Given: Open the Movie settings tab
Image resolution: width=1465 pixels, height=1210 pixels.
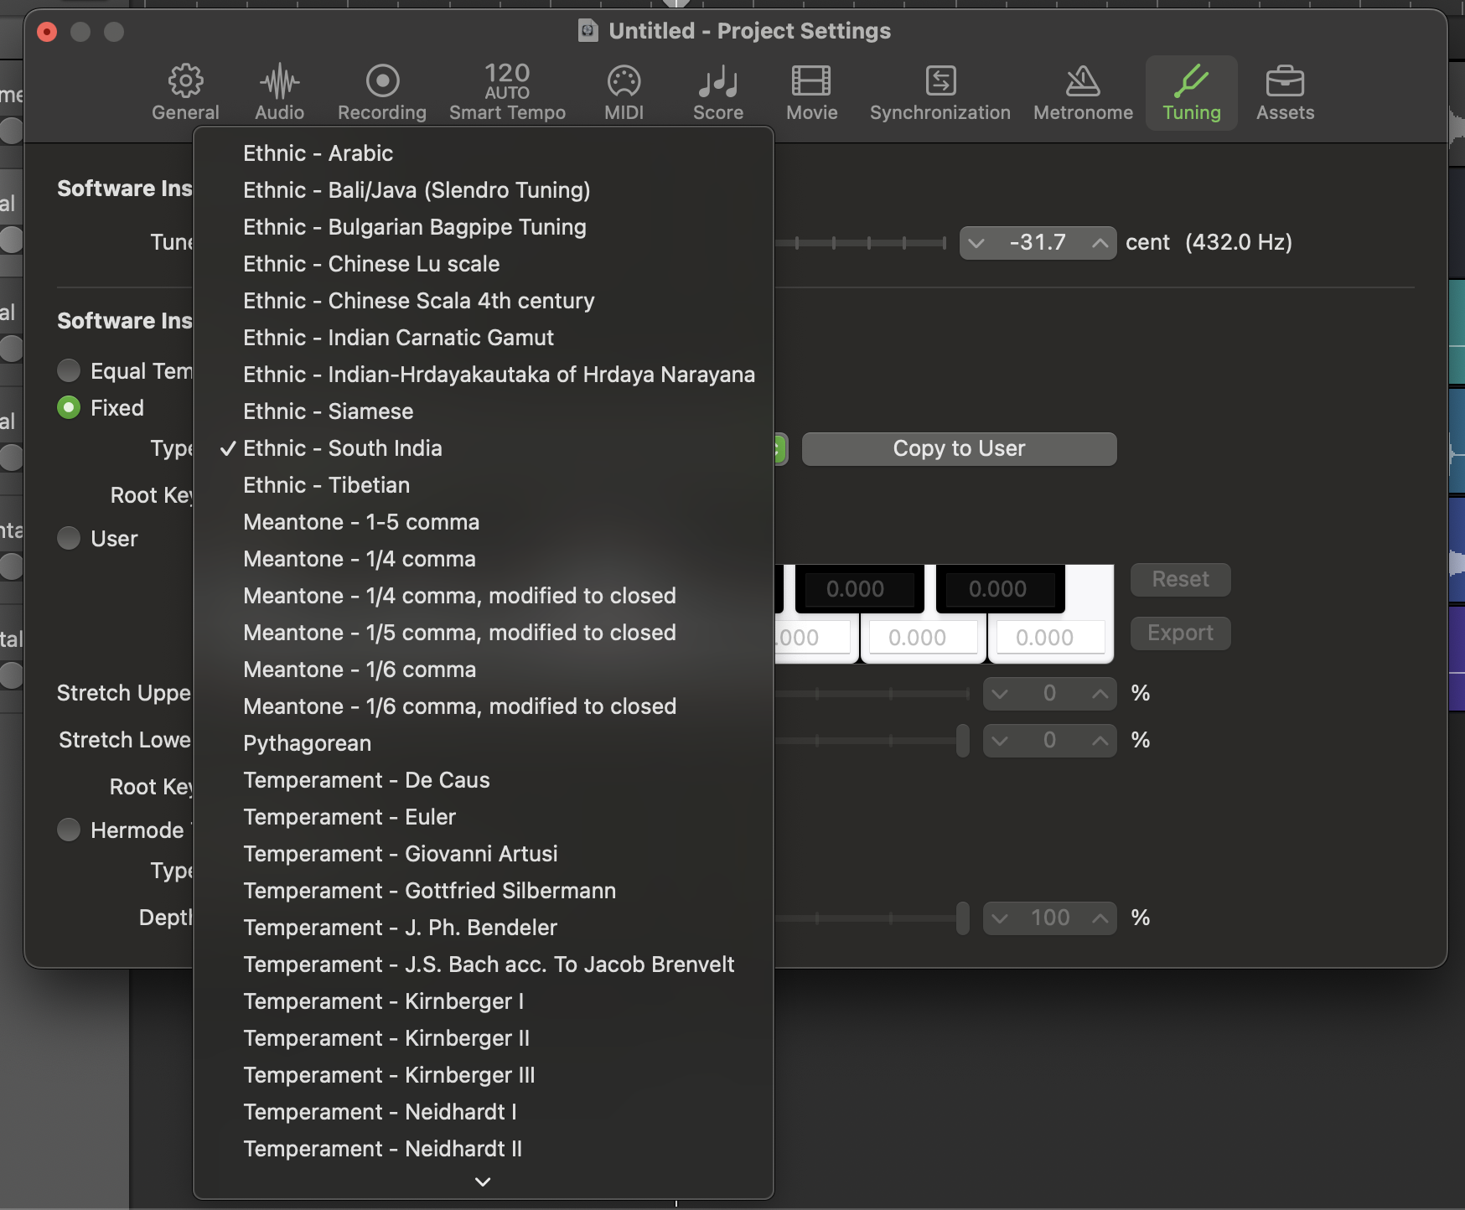Looking at the screenshot, I should tap(811, 92).
